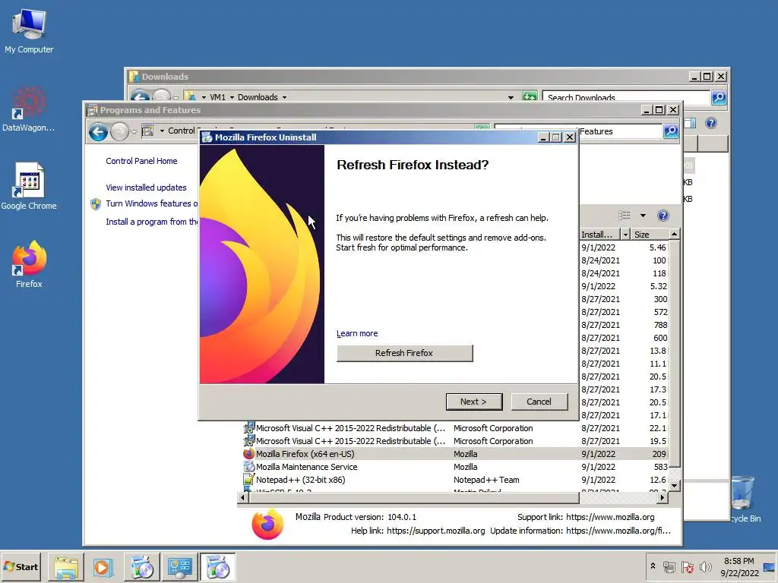Image resolution: width=778 pixels, height=583 pixels.
Task: Open recent pages dropdown in Programs and Features
Action: point(134,132)
